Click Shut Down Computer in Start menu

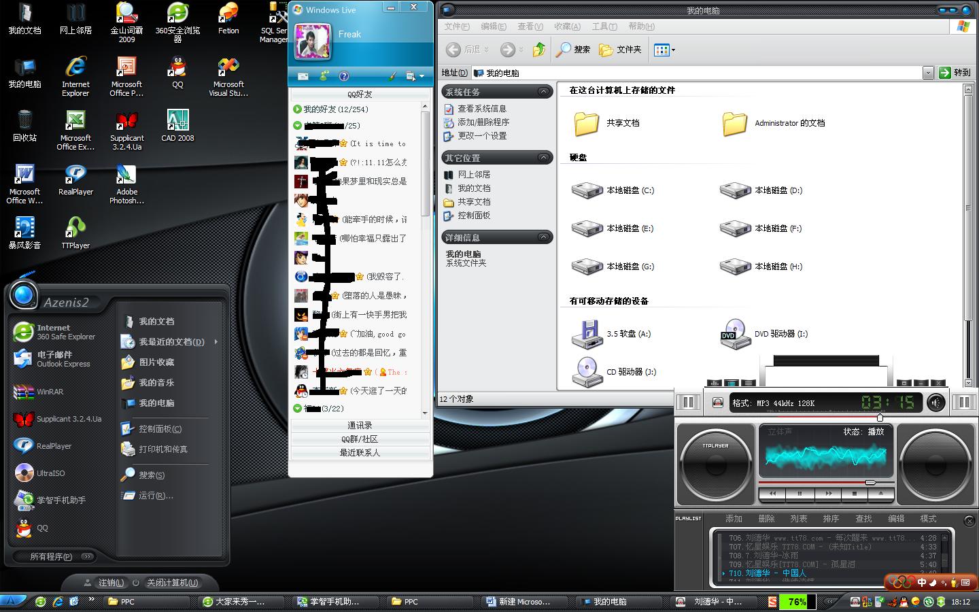(x=165, y=583)
